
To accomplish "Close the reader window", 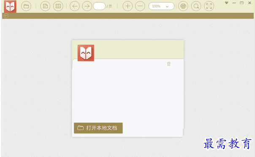I will click(x=250, y=3).
